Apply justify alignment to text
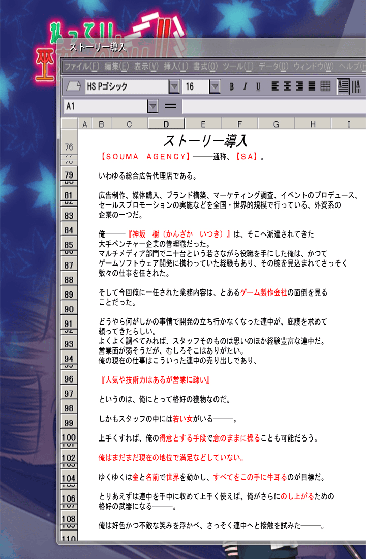Viewport: 366px width, 559px height. click(312, 86)
